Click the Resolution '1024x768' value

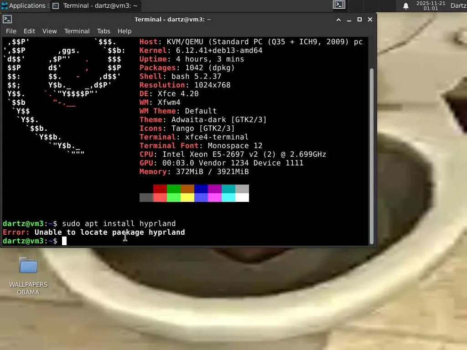pos(213,85)
